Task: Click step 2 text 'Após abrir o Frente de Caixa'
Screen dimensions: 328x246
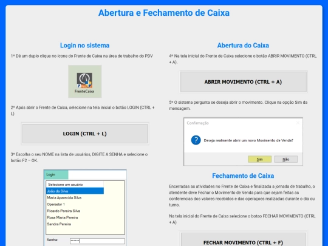Action: (x=83, y=111)
